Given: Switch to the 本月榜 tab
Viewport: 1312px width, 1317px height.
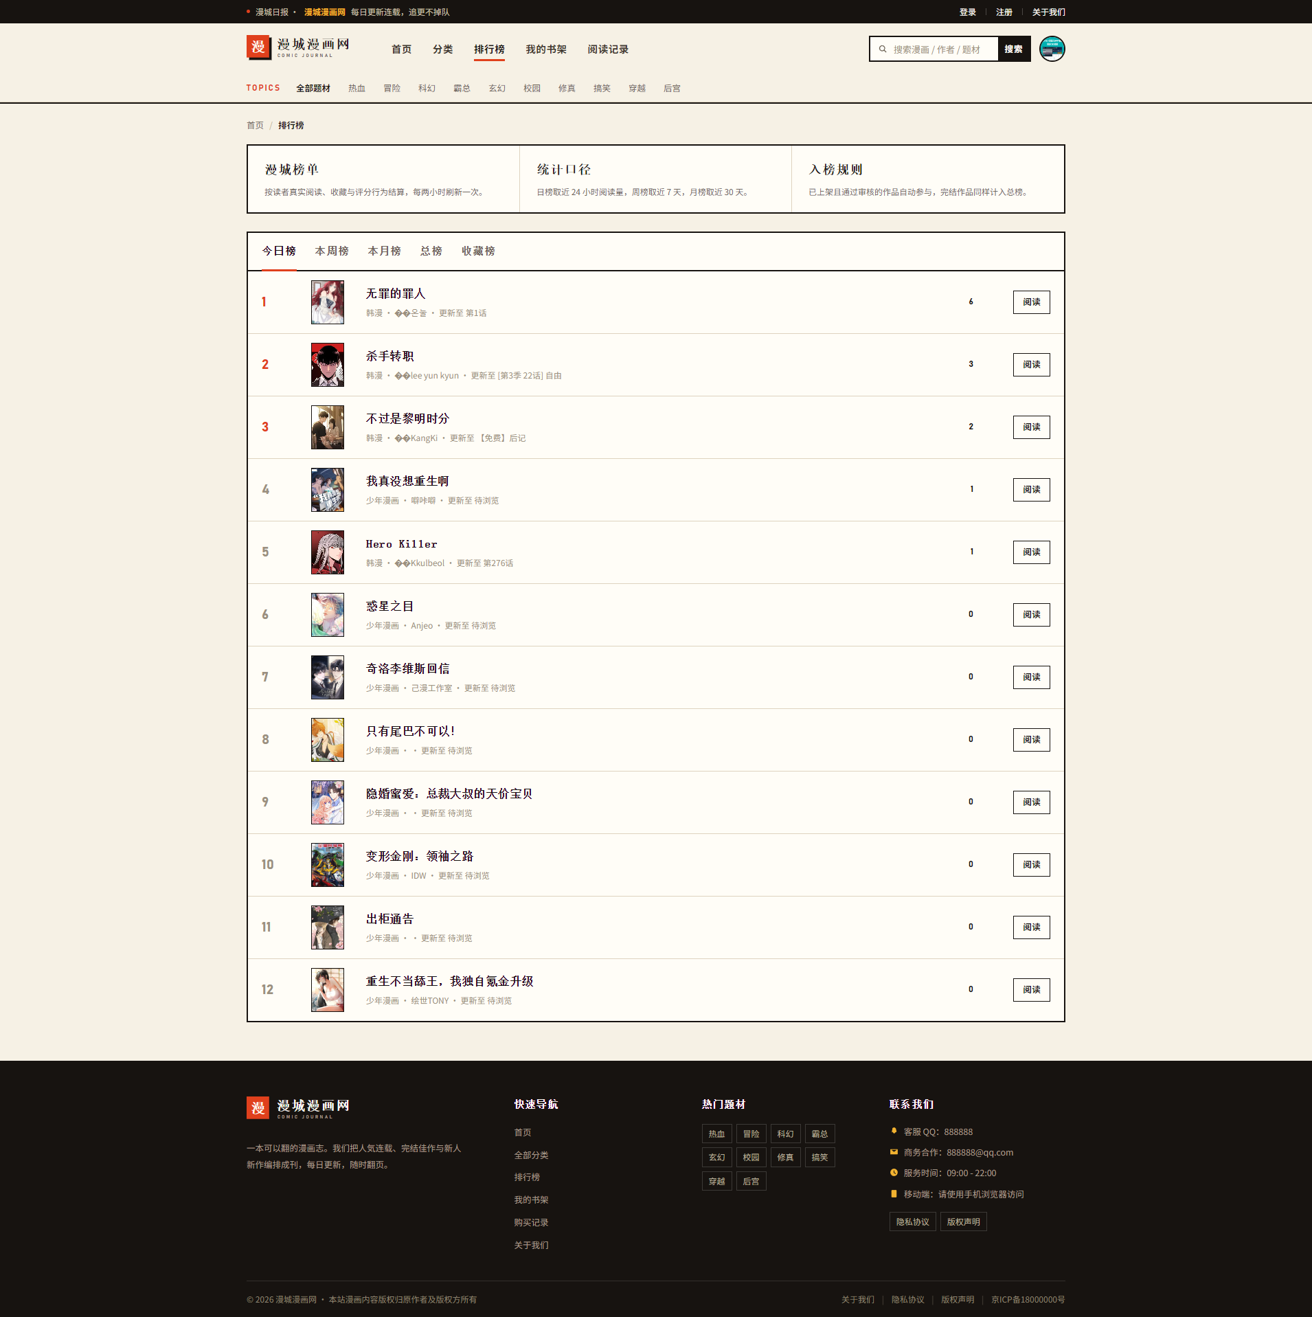Looking at the screenshot, I should [384, 251].
